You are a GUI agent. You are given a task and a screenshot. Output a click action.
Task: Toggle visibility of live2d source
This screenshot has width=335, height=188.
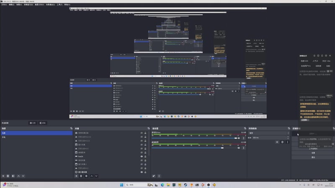coord(142,156)
